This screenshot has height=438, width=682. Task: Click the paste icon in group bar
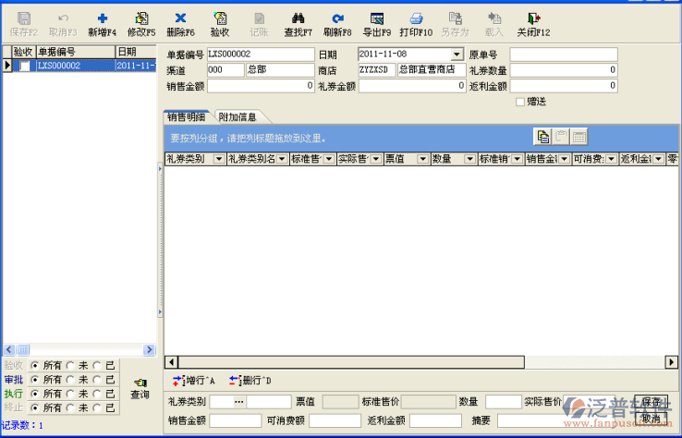(561, 137)
